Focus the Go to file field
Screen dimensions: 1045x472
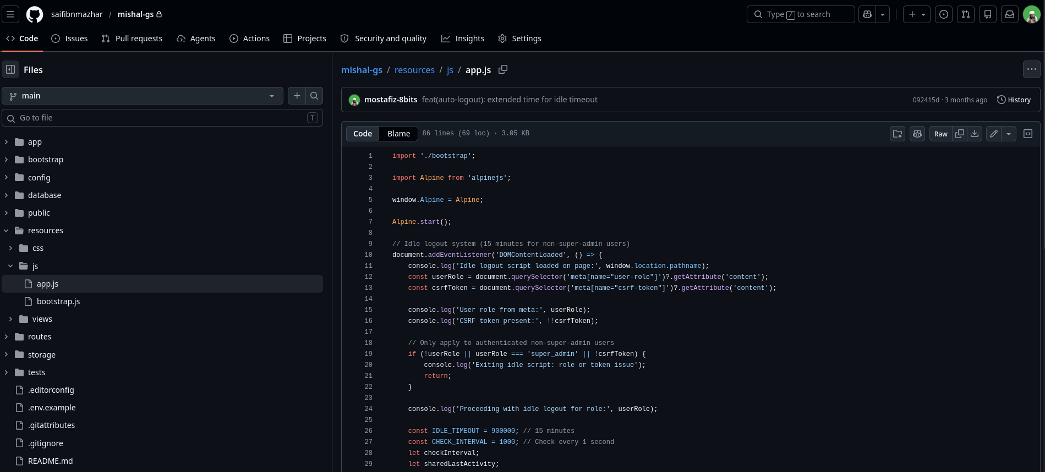[162, 118]
